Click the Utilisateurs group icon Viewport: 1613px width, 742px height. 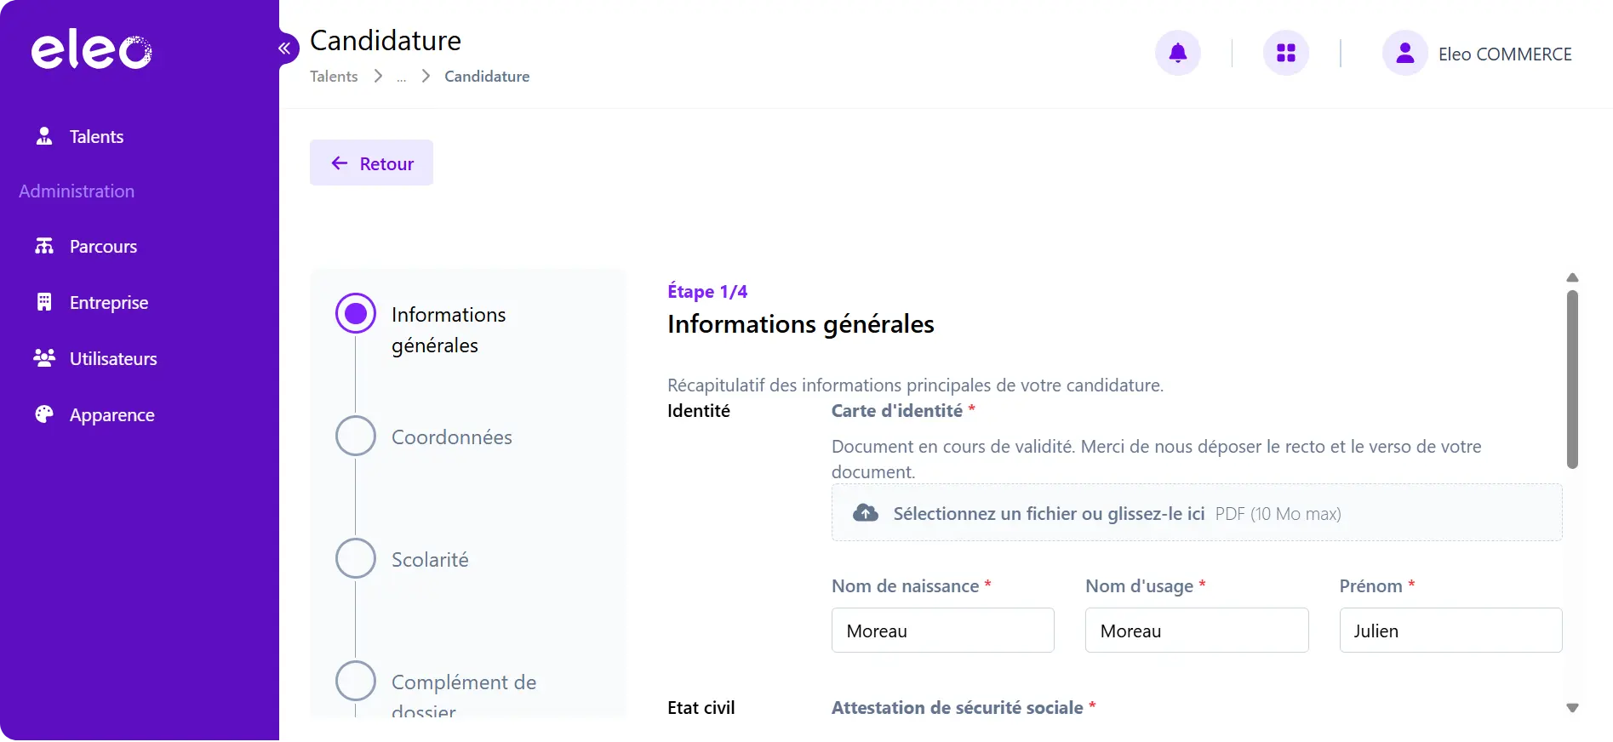point(44,358)
